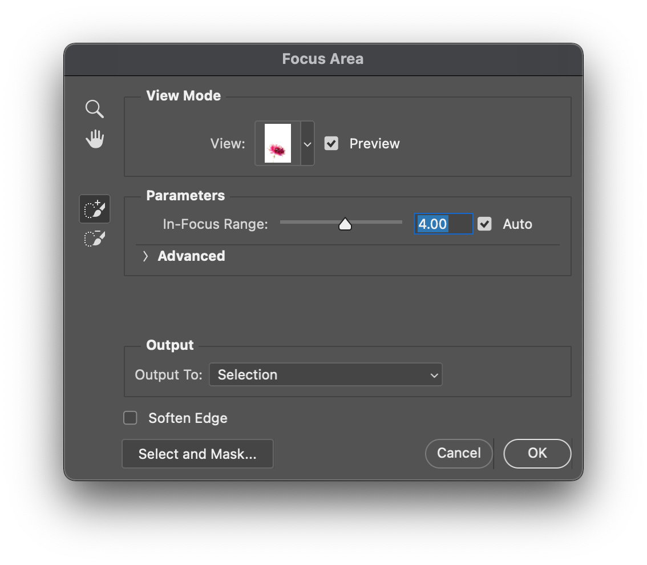This screenshot has height=565, width=647.
Task: Confirm with the OK button
Action: (537, 453)
